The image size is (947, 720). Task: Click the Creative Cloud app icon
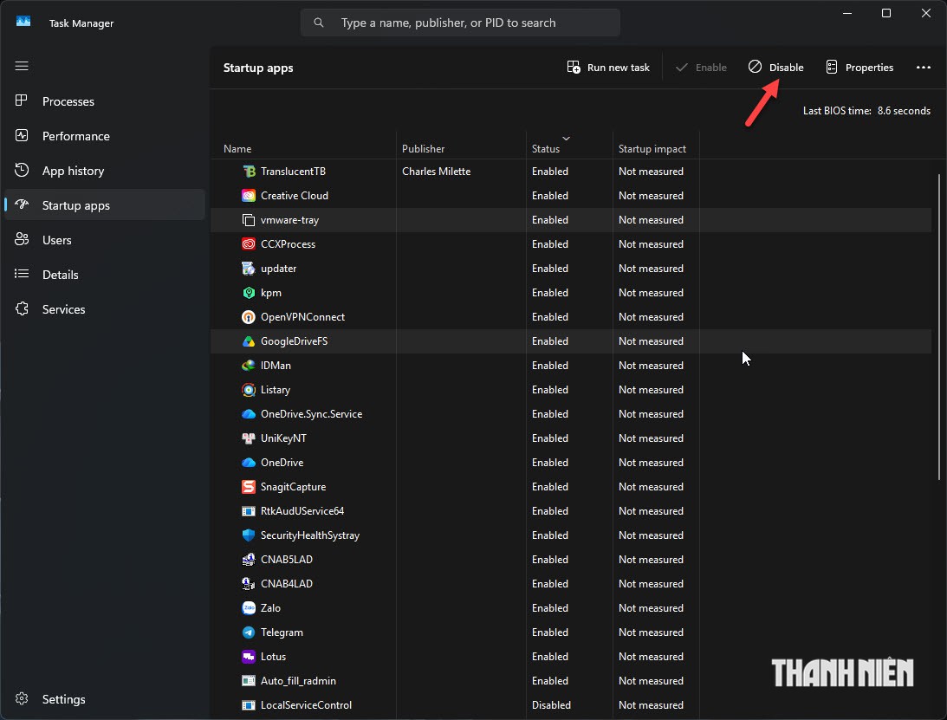click(x=248, y=196)
